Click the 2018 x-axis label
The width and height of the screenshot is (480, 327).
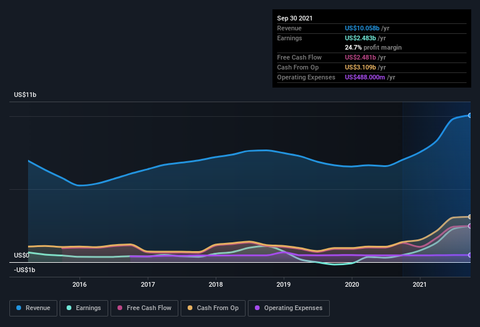pos(216,284)
